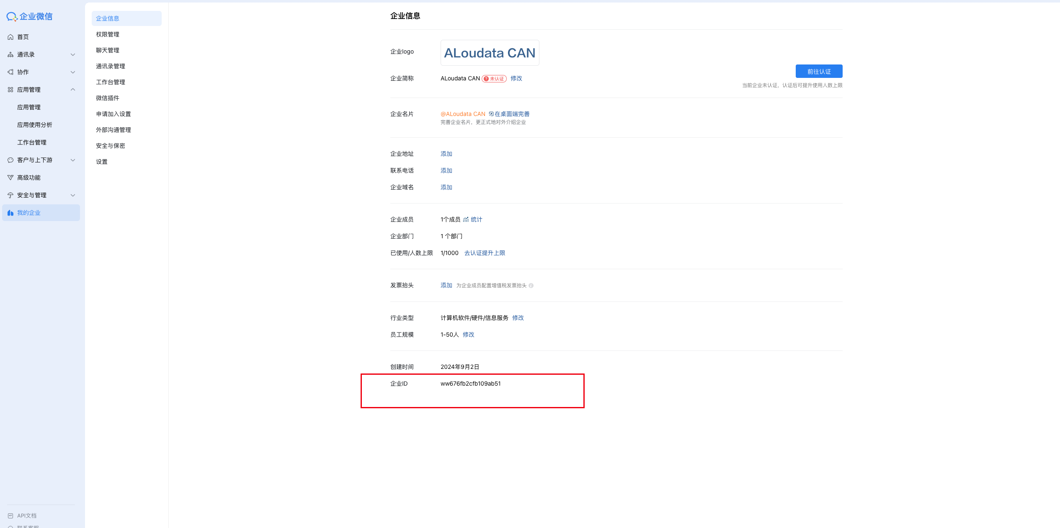Open the 安全与保密 tab
The image size is (1060, 528).
coord(126,146)
